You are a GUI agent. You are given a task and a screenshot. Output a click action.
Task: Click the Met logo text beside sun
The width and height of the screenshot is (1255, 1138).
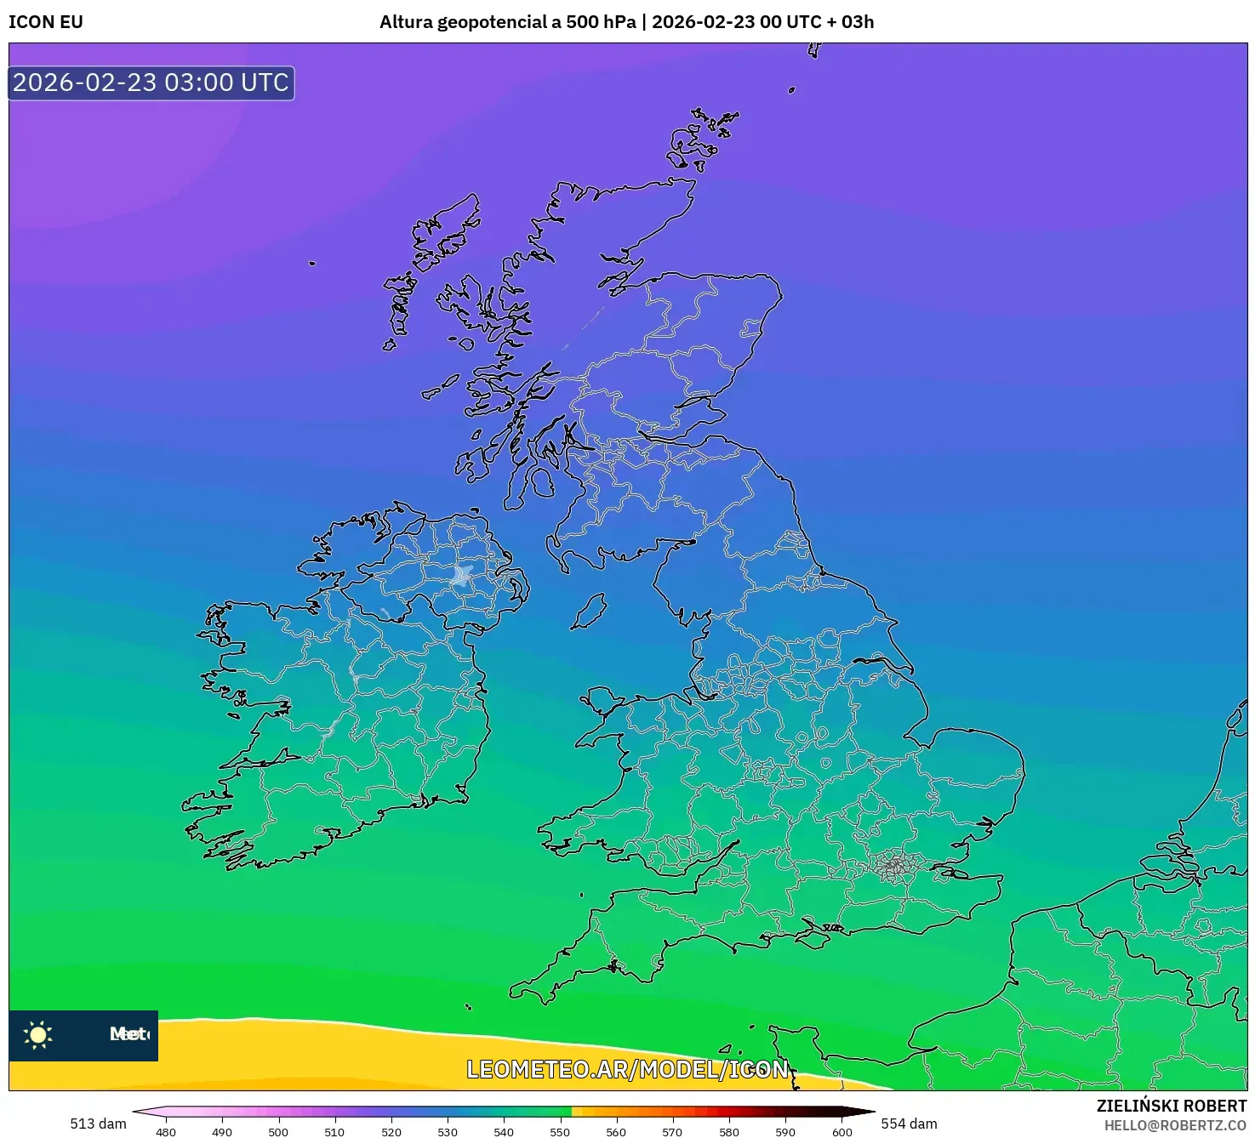coord(128,1034)
